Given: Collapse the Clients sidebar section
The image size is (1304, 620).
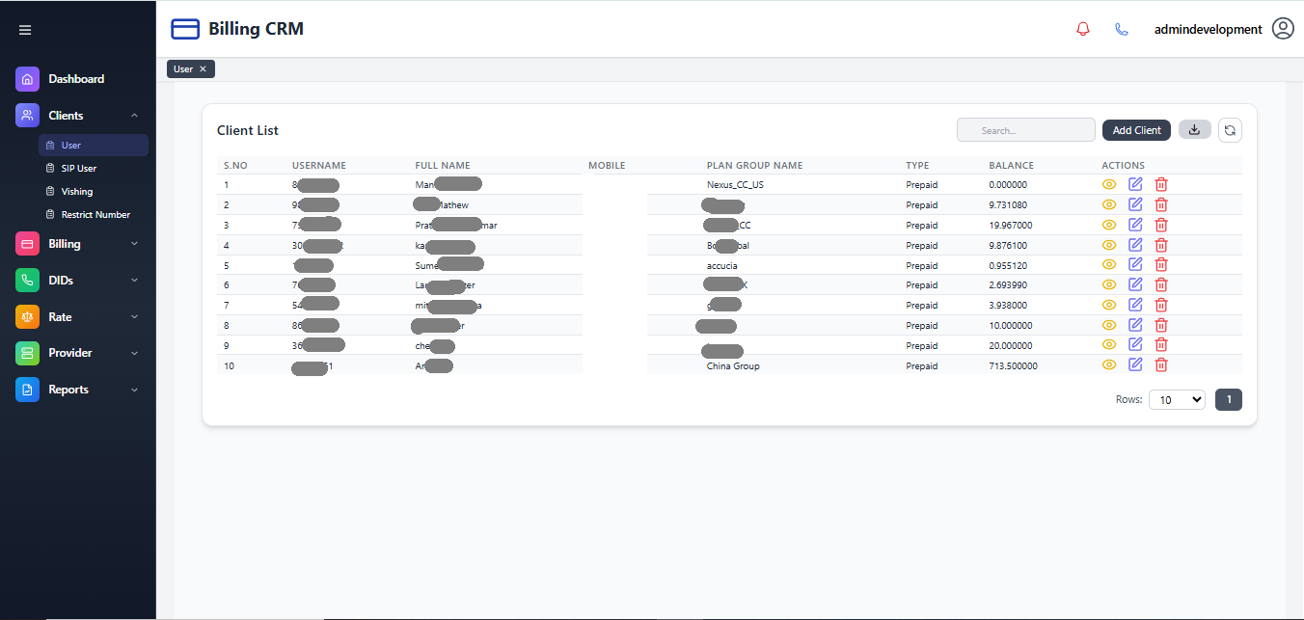Looking at the screenshot, I should 134,116.
